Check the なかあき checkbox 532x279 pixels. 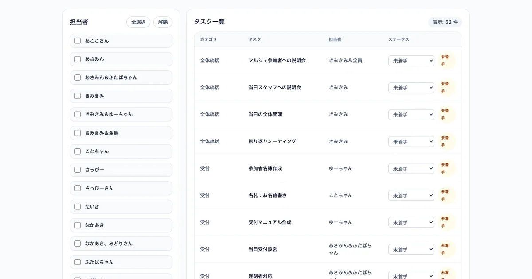point(77,225)
